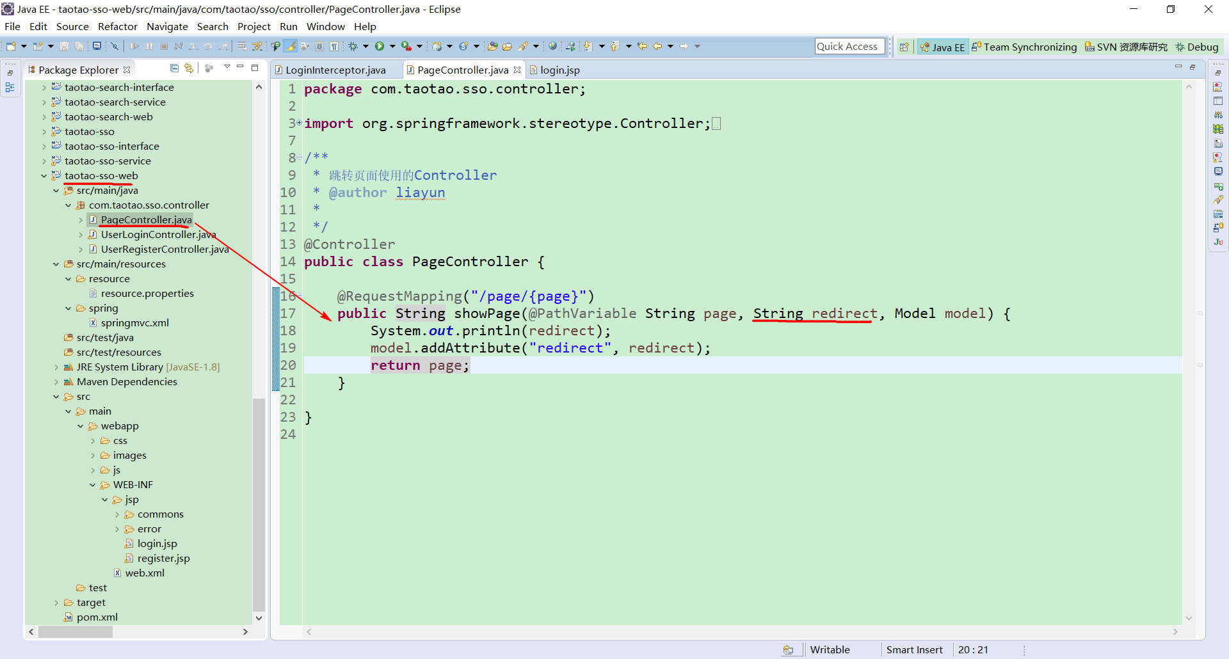Switch to Debug perspective
Viewport: 1229px width, 659px height.
point(1196,47)
